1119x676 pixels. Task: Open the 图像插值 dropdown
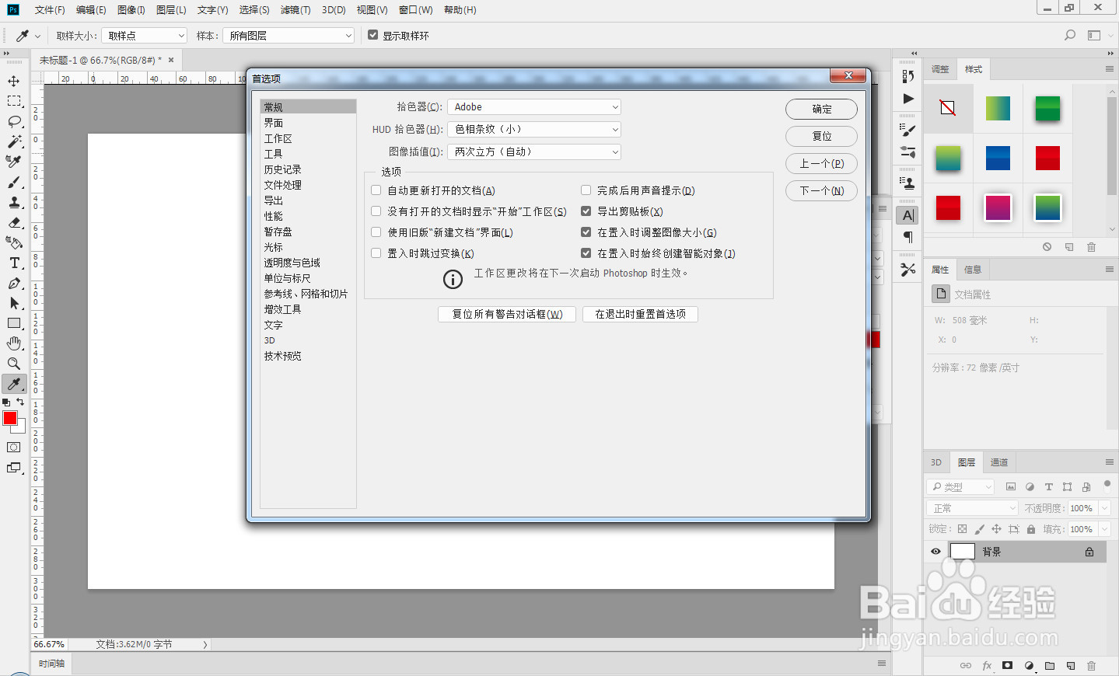533,152
